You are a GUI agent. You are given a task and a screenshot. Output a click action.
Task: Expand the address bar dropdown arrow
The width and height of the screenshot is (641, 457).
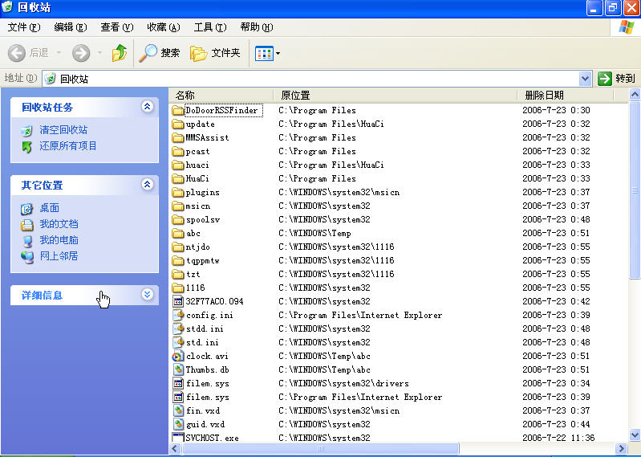click(585, 79)
